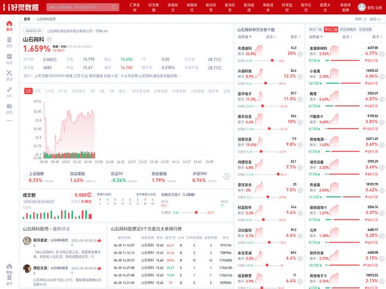Switch to 同花顺概念 tab
The image size is (386, 289).
348,29
